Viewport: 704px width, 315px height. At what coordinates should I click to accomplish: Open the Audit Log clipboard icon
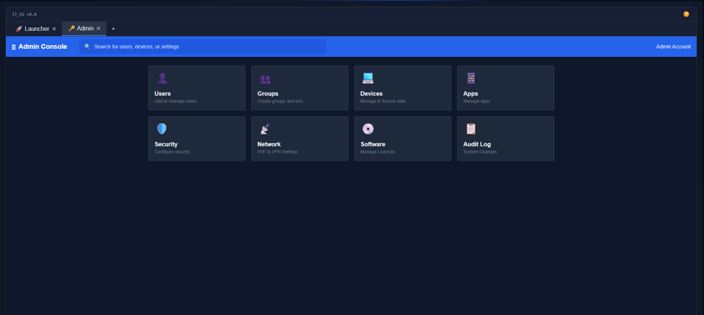click(471, 129)
